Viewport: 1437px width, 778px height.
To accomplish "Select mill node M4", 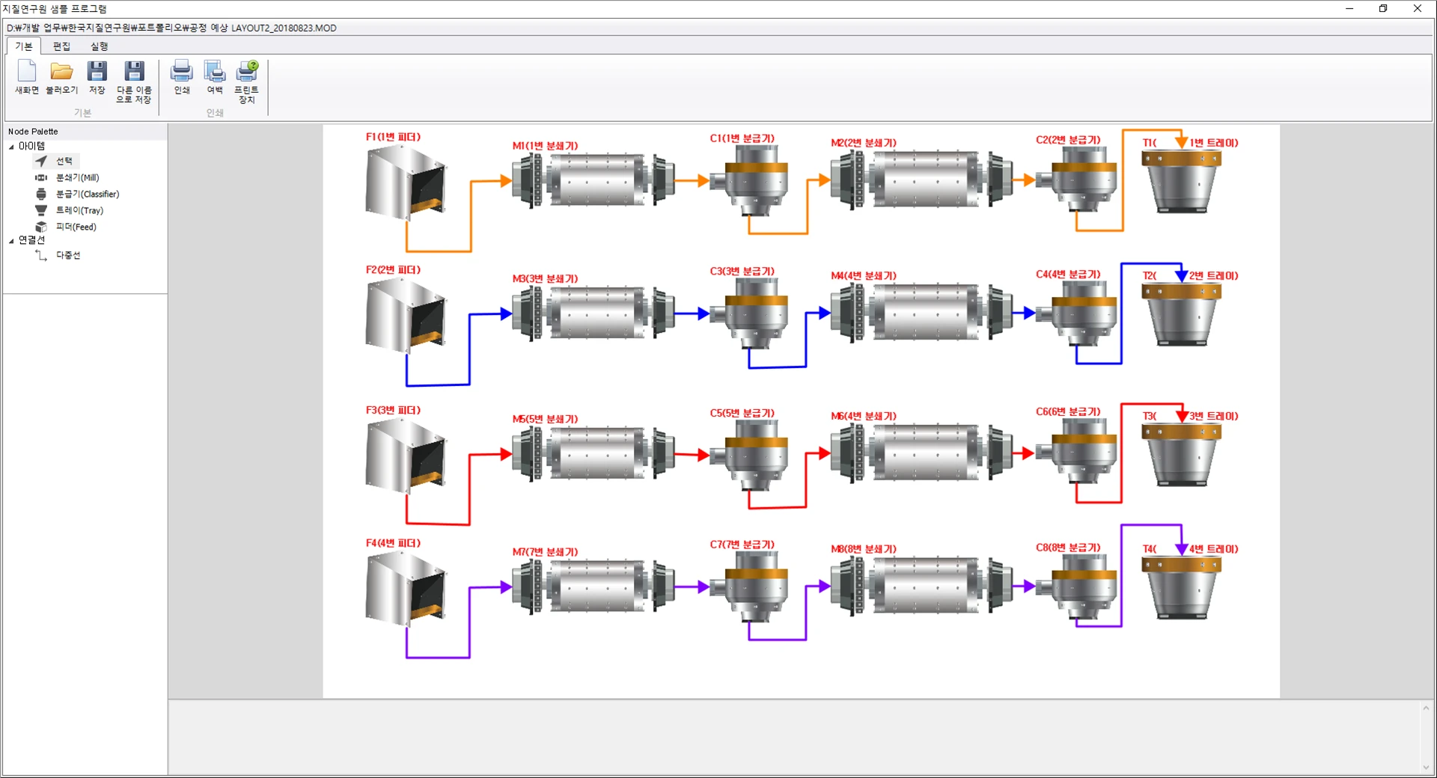I will click(x=921, y=313).
